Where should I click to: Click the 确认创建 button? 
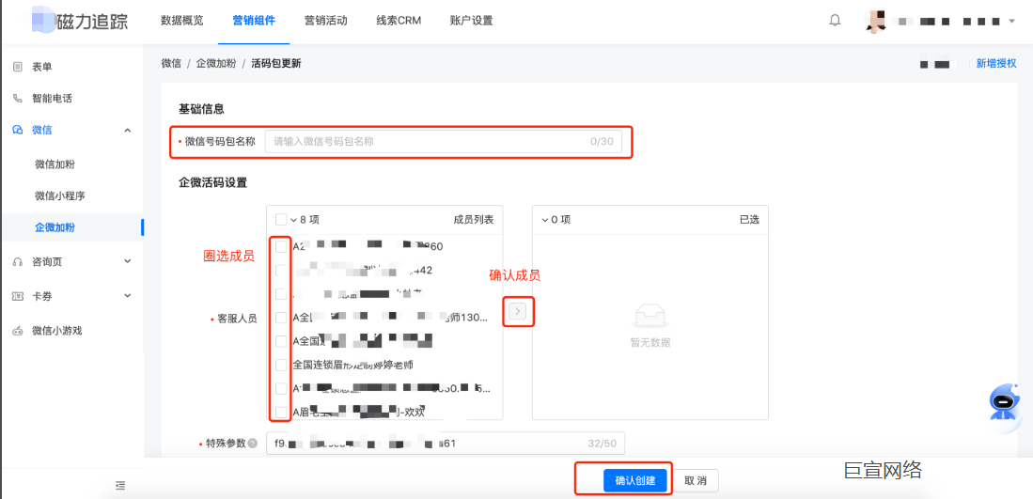[635, 480]
